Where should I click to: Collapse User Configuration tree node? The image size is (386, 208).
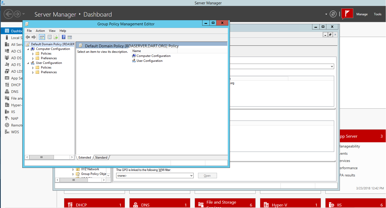[x=28, y=63]
